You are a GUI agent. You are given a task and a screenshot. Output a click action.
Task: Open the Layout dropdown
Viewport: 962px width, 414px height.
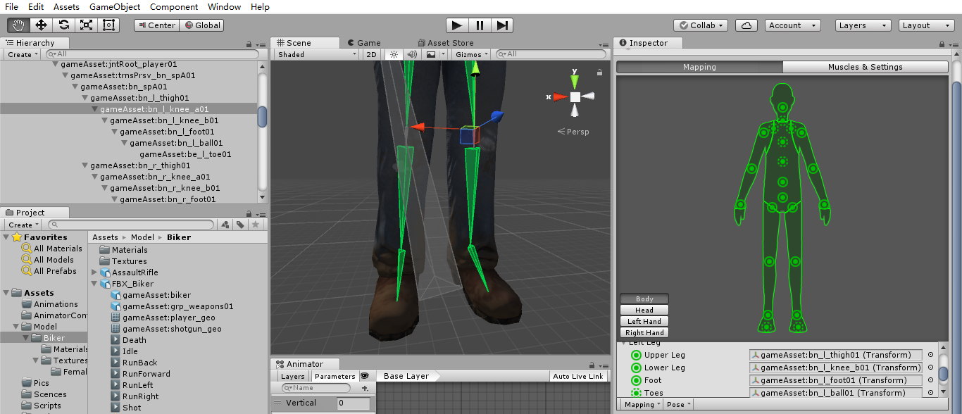[927, 25]
